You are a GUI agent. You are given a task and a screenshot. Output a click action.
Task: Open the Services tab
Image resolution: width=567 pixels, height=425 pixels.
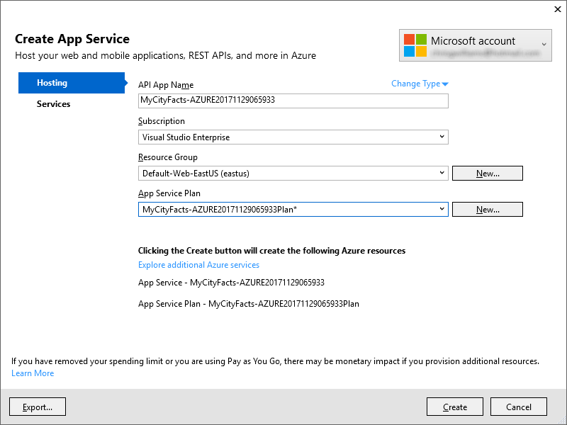(x=54, y=104)
